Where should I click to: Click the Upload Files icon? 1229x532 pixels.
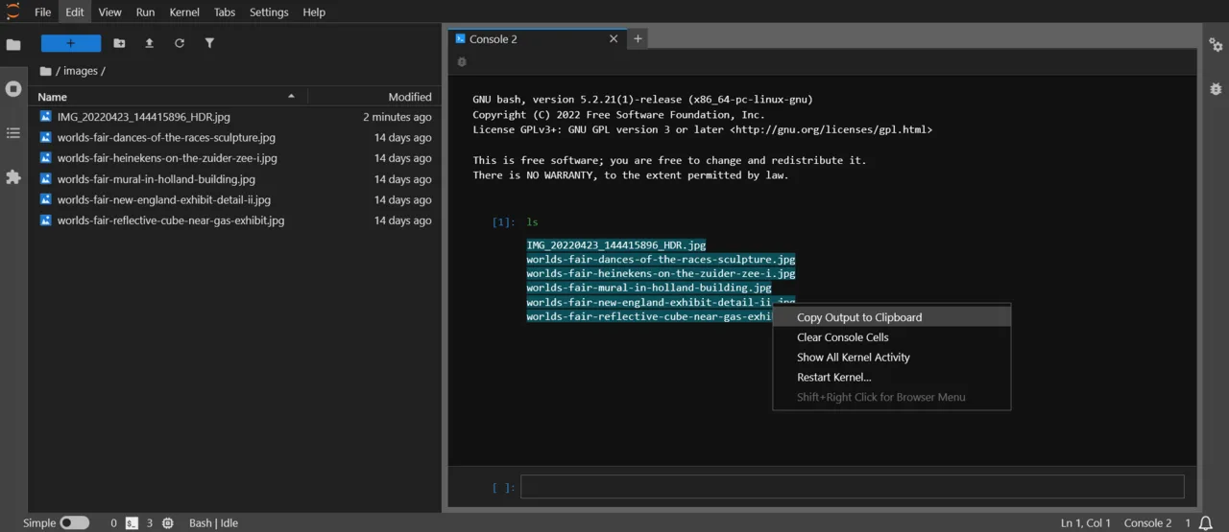point(149,43)
